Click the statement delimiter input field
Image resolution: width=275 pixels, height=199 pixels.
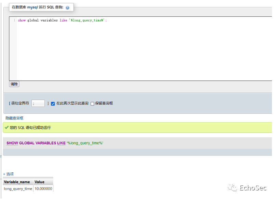pos(38,103)
